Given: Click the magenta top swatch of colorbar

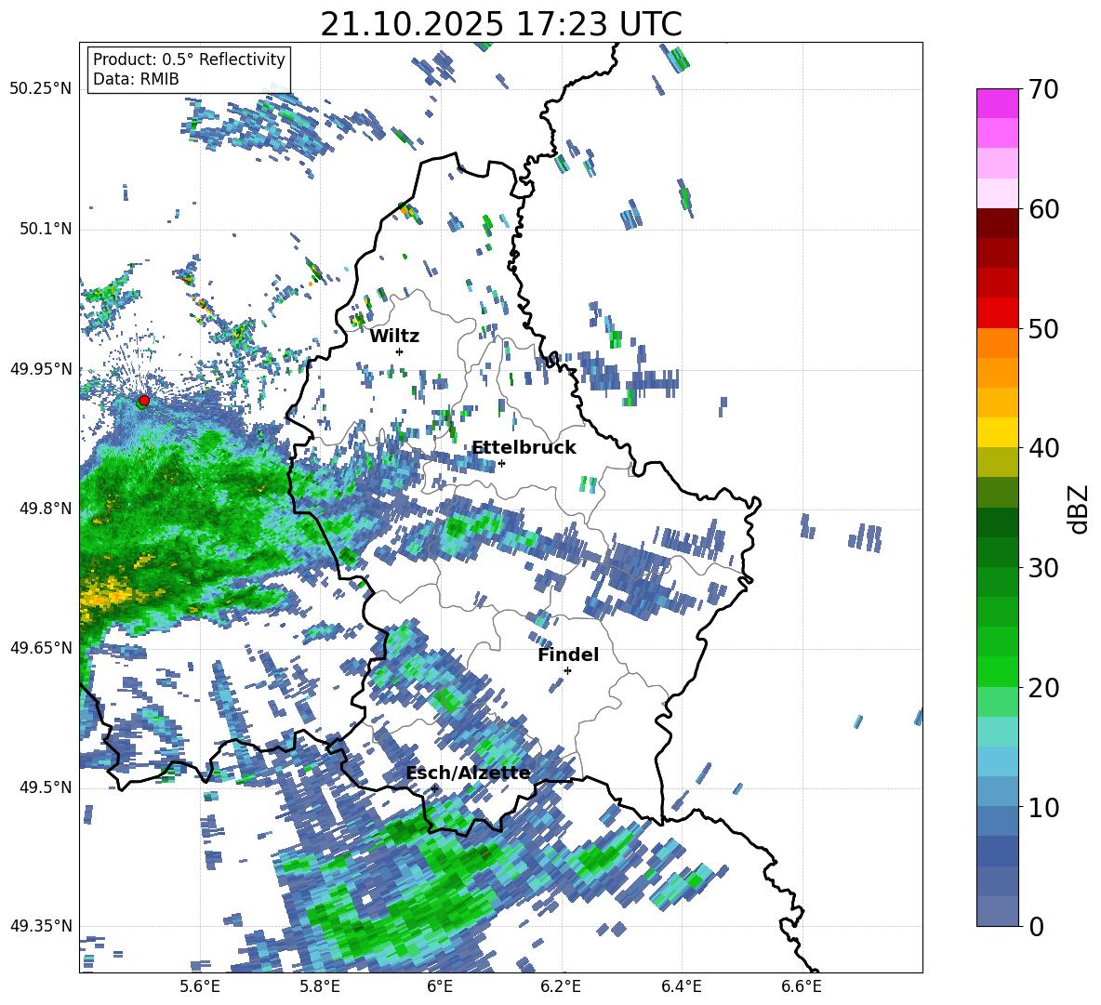Looking at the screenshot, I should click(997, 103).
